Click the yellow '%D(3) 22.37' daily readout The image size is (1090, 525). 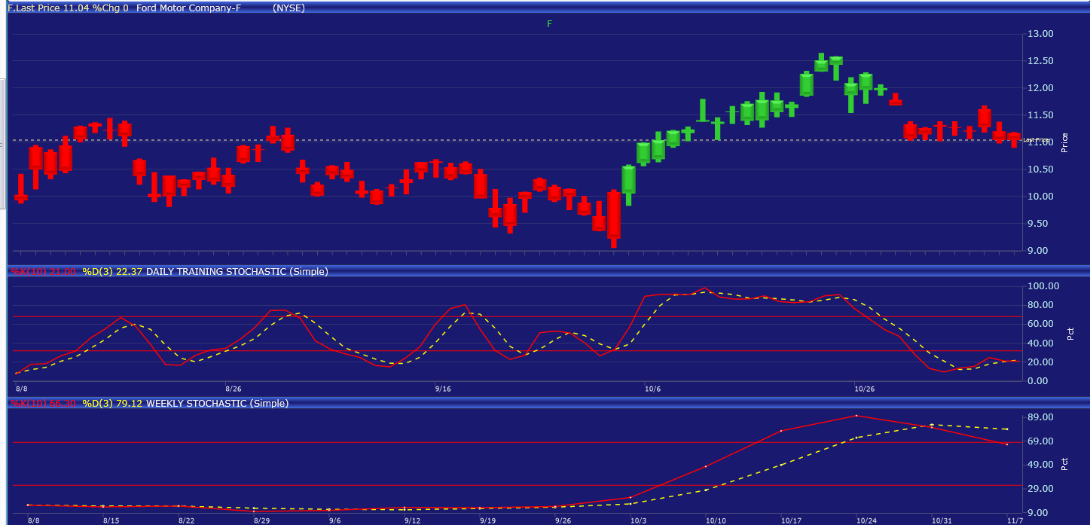pyautogui.click(x=112, y=272)
